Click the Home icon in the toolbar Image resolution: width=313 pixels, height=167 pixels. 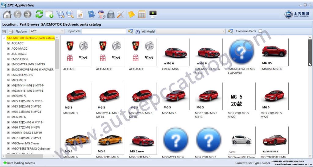pos(7,14)
